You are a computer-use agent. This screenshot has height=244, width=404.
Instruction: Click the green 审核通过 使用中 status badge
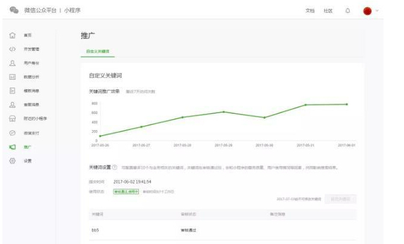pos(126,192)
